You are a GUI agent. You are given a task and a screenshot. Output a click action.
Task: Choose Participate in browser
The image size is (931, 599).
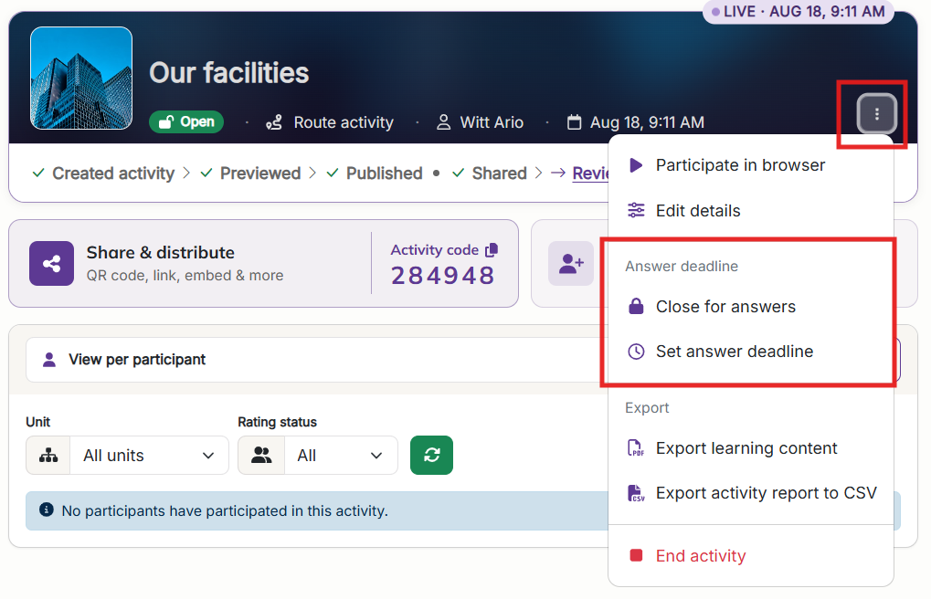click(x=750, y=165)
